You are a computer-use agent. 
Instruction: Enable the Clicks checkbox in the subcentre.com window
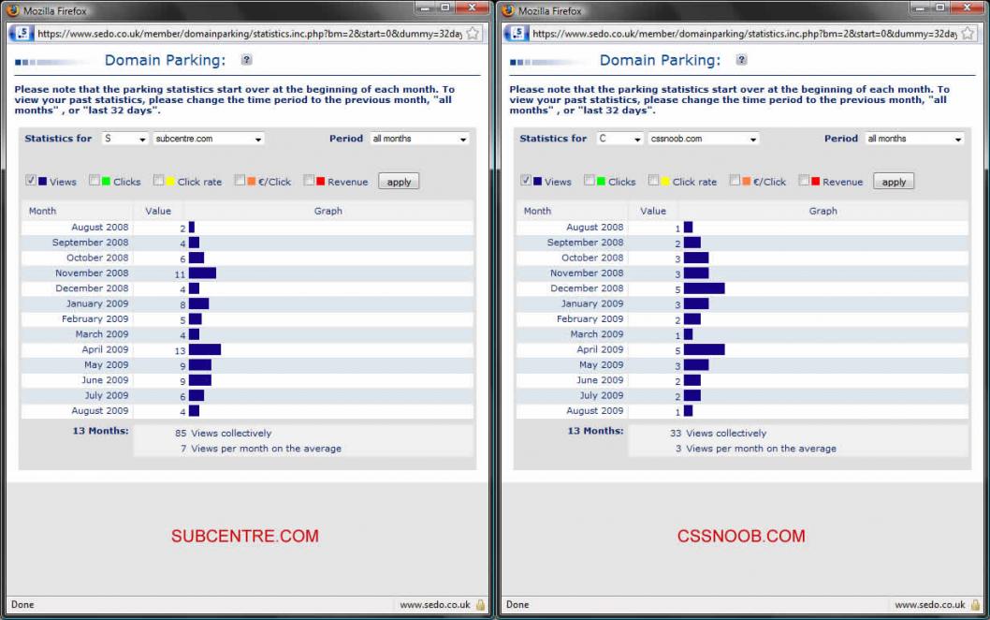95,180
